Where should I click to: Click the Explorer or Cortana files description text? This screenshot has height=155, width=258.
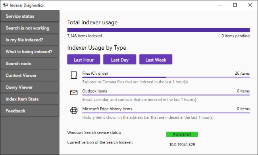[135, 82]
